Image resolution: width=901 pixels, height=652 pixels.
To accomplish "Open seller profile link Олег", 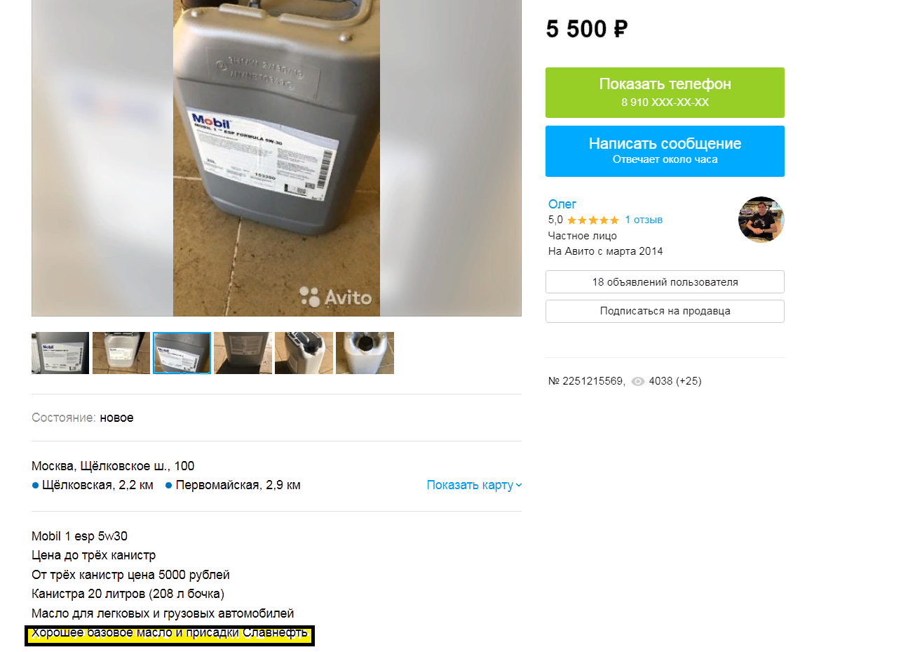I will (x=562, y=204).
